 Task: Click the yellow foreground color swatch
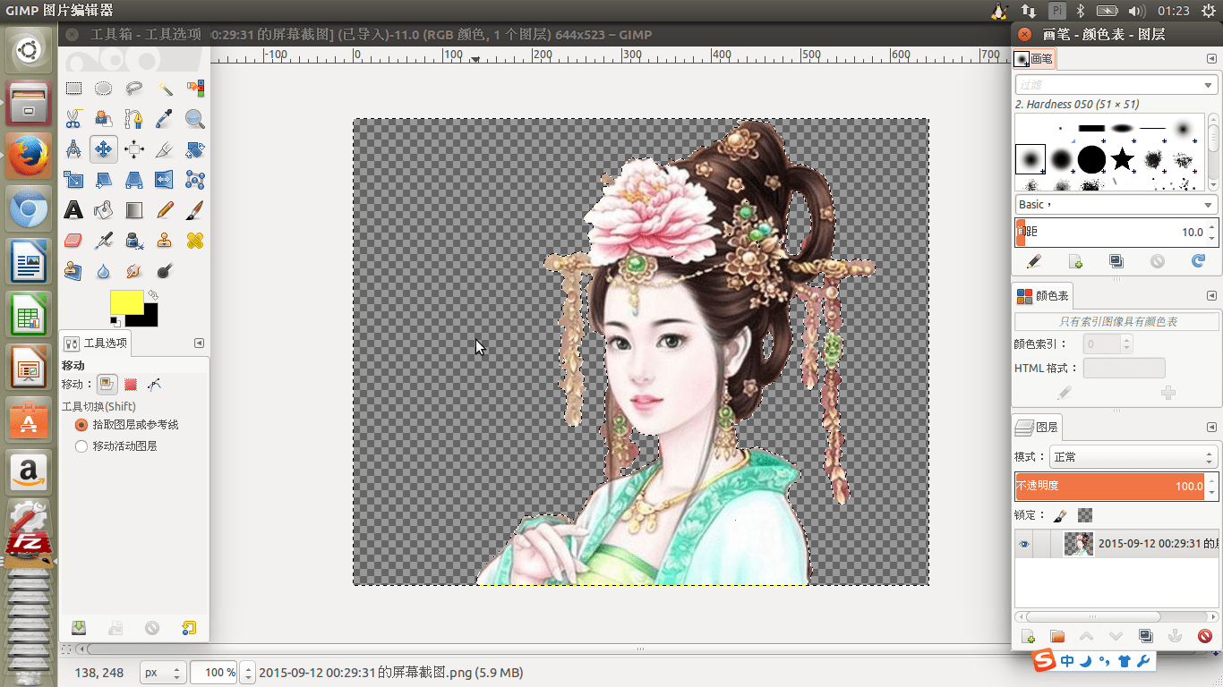point(126,302)
